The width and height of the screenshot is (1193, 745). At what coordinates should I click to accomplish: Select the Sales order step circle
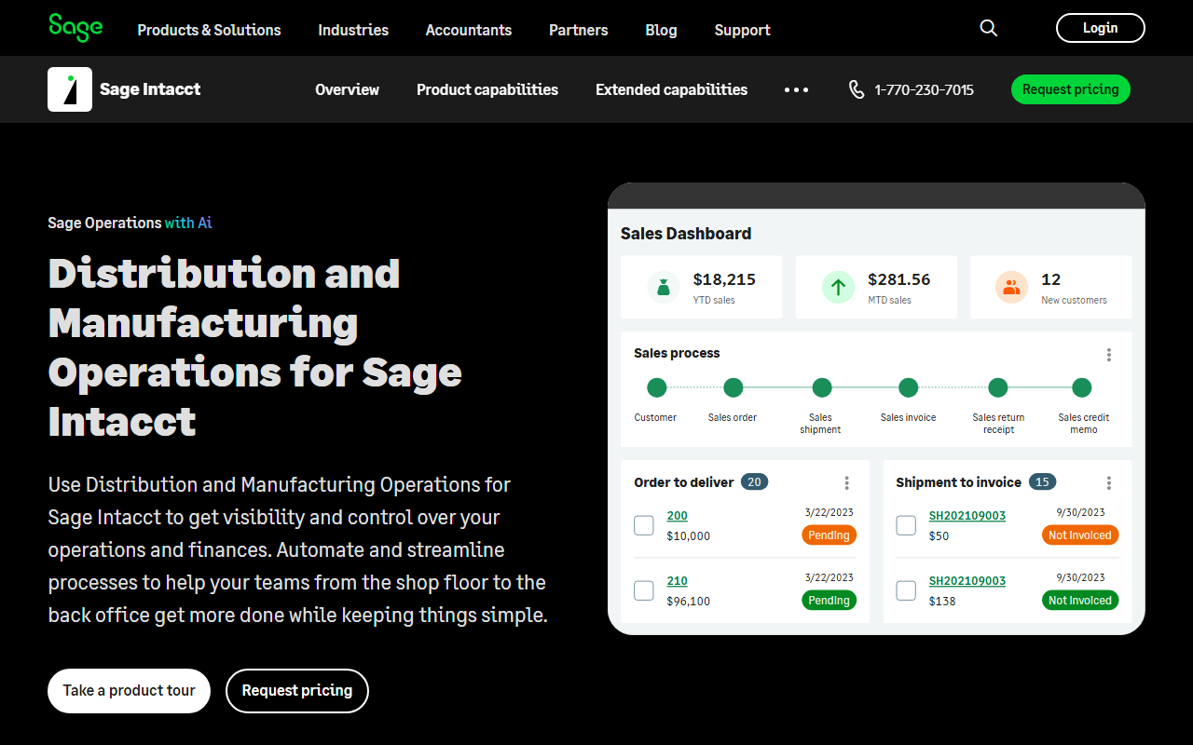pyautogui.click(x=734, y=387)
